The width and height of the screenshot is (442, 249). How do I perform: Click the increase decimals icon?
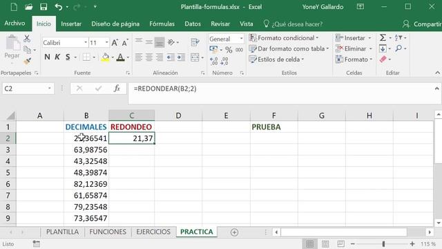pos(214,61)
